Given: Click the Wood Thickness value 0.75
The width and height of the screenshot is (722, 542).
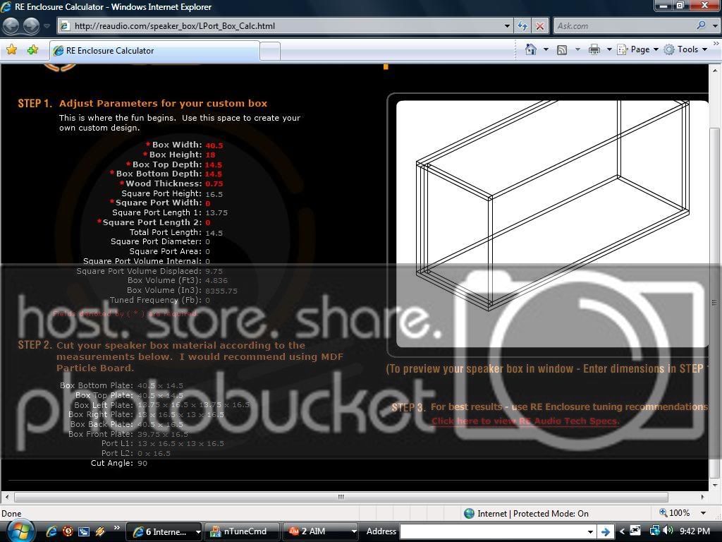Looking at the screenshot, I should [x=214, y=184].
